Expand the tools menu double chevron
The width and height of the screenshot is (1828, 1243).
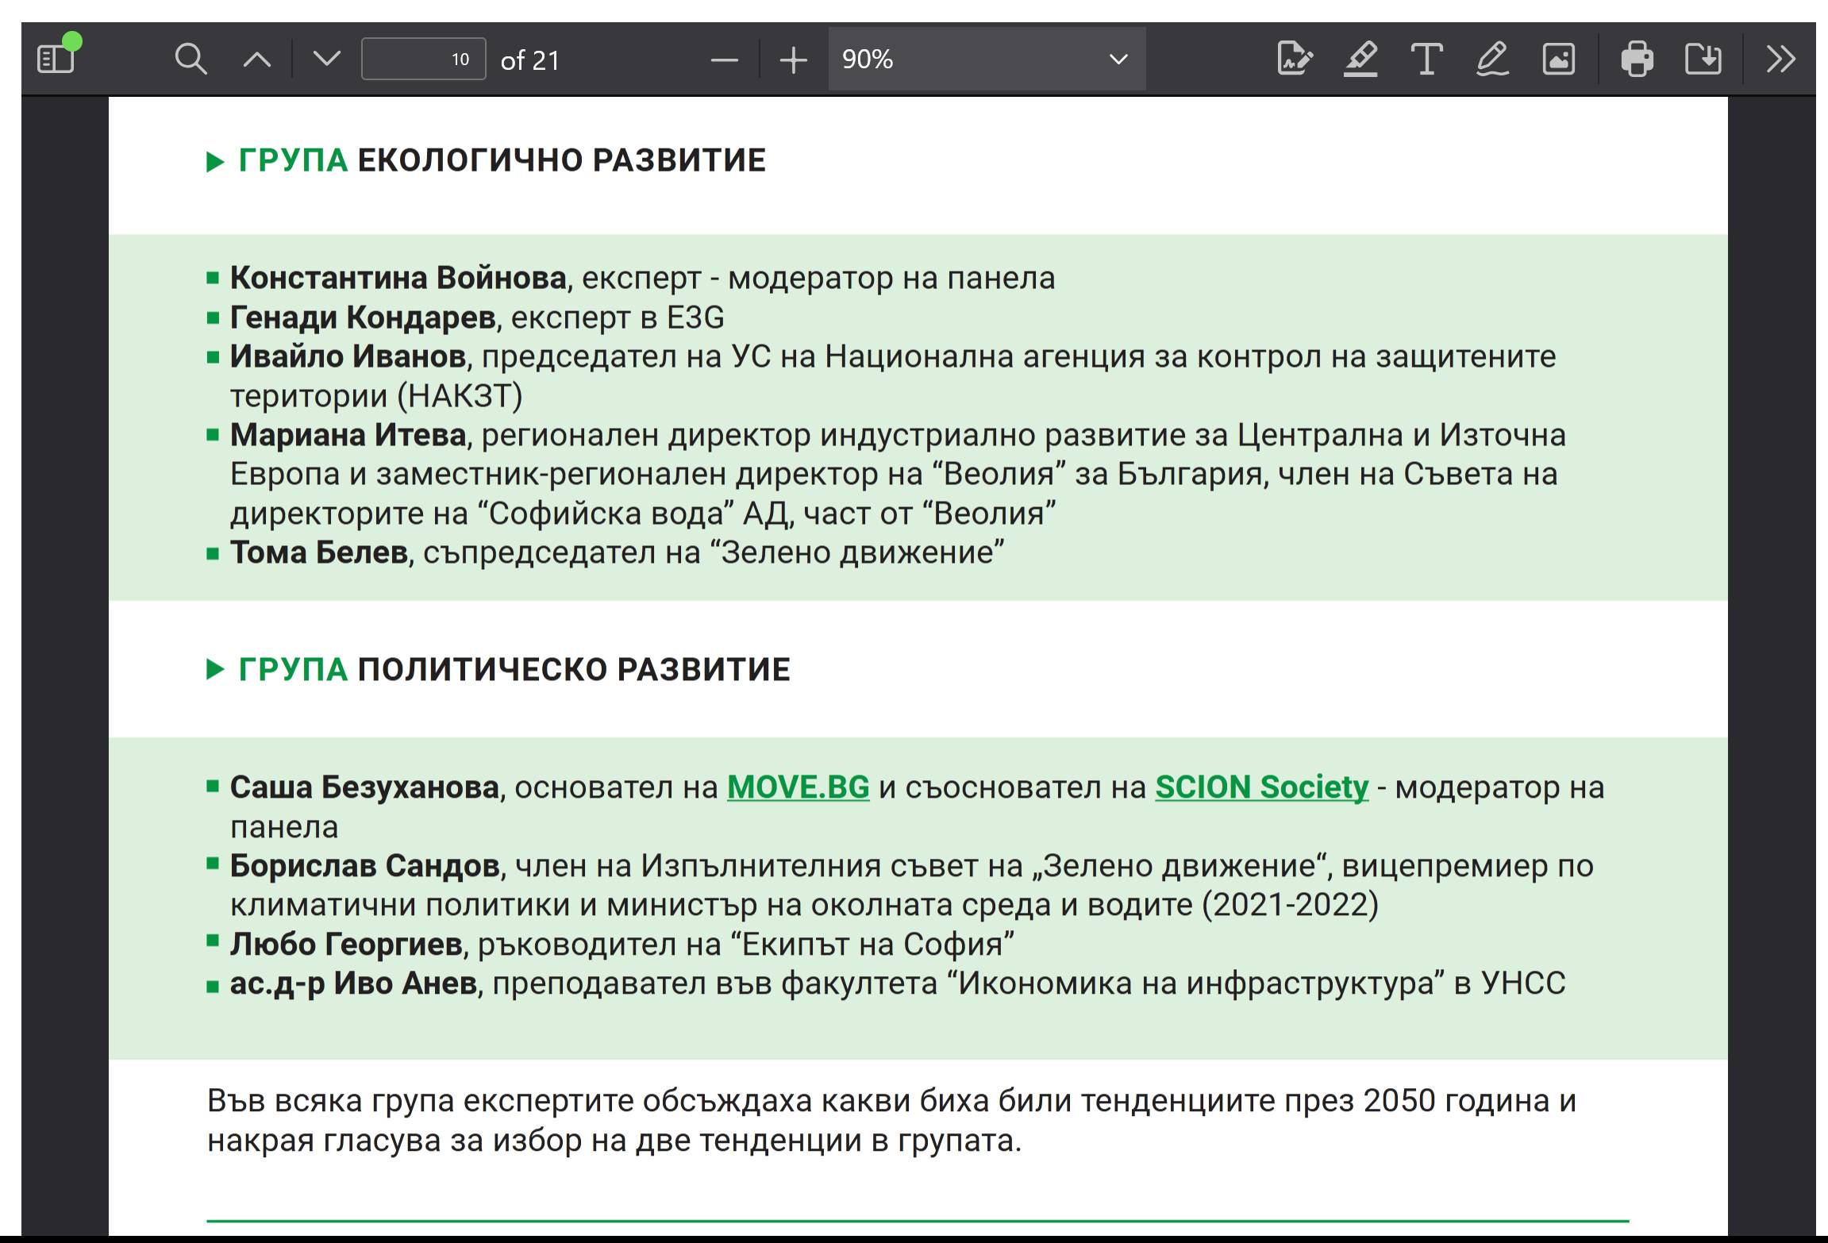coord(1780,59)
